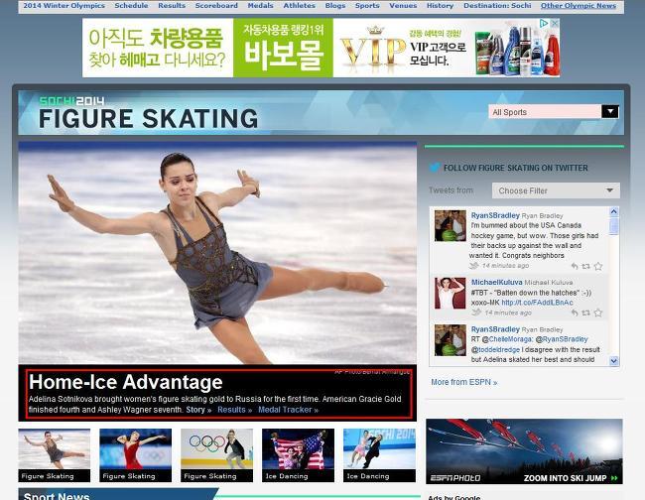645x500 pixels.
Task: Click the Home-Ice Advantage headline
Action: click(x=126, y=382)
